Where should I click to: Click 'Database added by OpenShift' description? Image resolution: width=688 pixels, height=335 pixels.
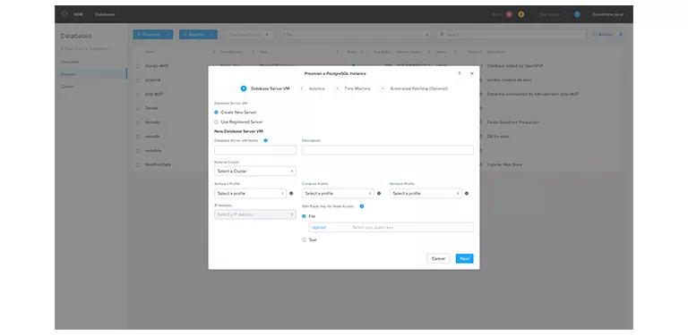tap(515, 66)
